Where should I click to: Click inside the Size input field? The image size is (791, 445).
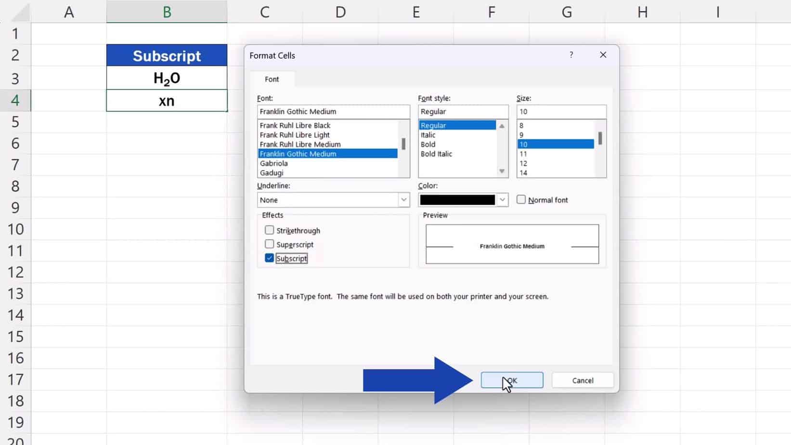click(x=561, y=111)
